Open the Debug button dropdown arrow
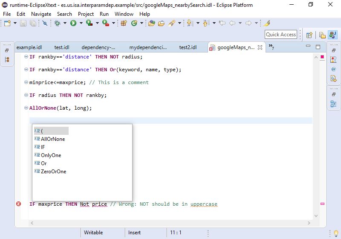 [65, 23]
